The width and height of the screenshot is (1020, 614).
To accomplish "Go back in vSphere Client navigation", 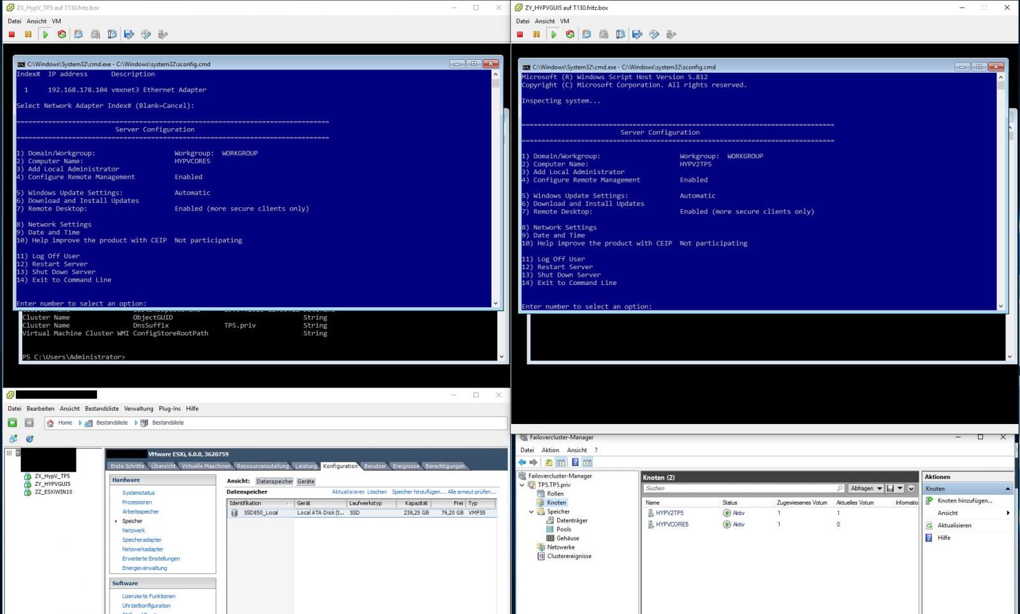I will click(x=12, y=423).
